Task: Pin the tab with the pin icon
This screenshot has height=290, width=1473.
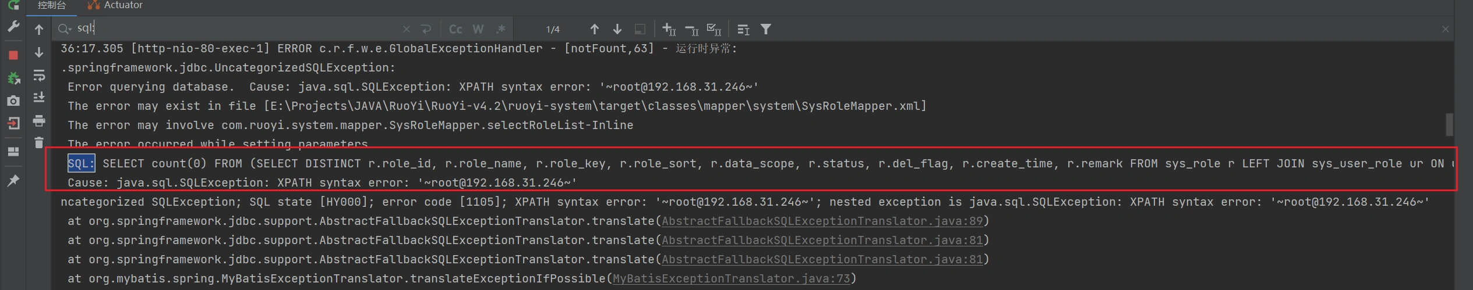Action: coord(13,181)
